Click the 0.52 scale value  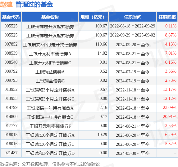pos(103,71)
